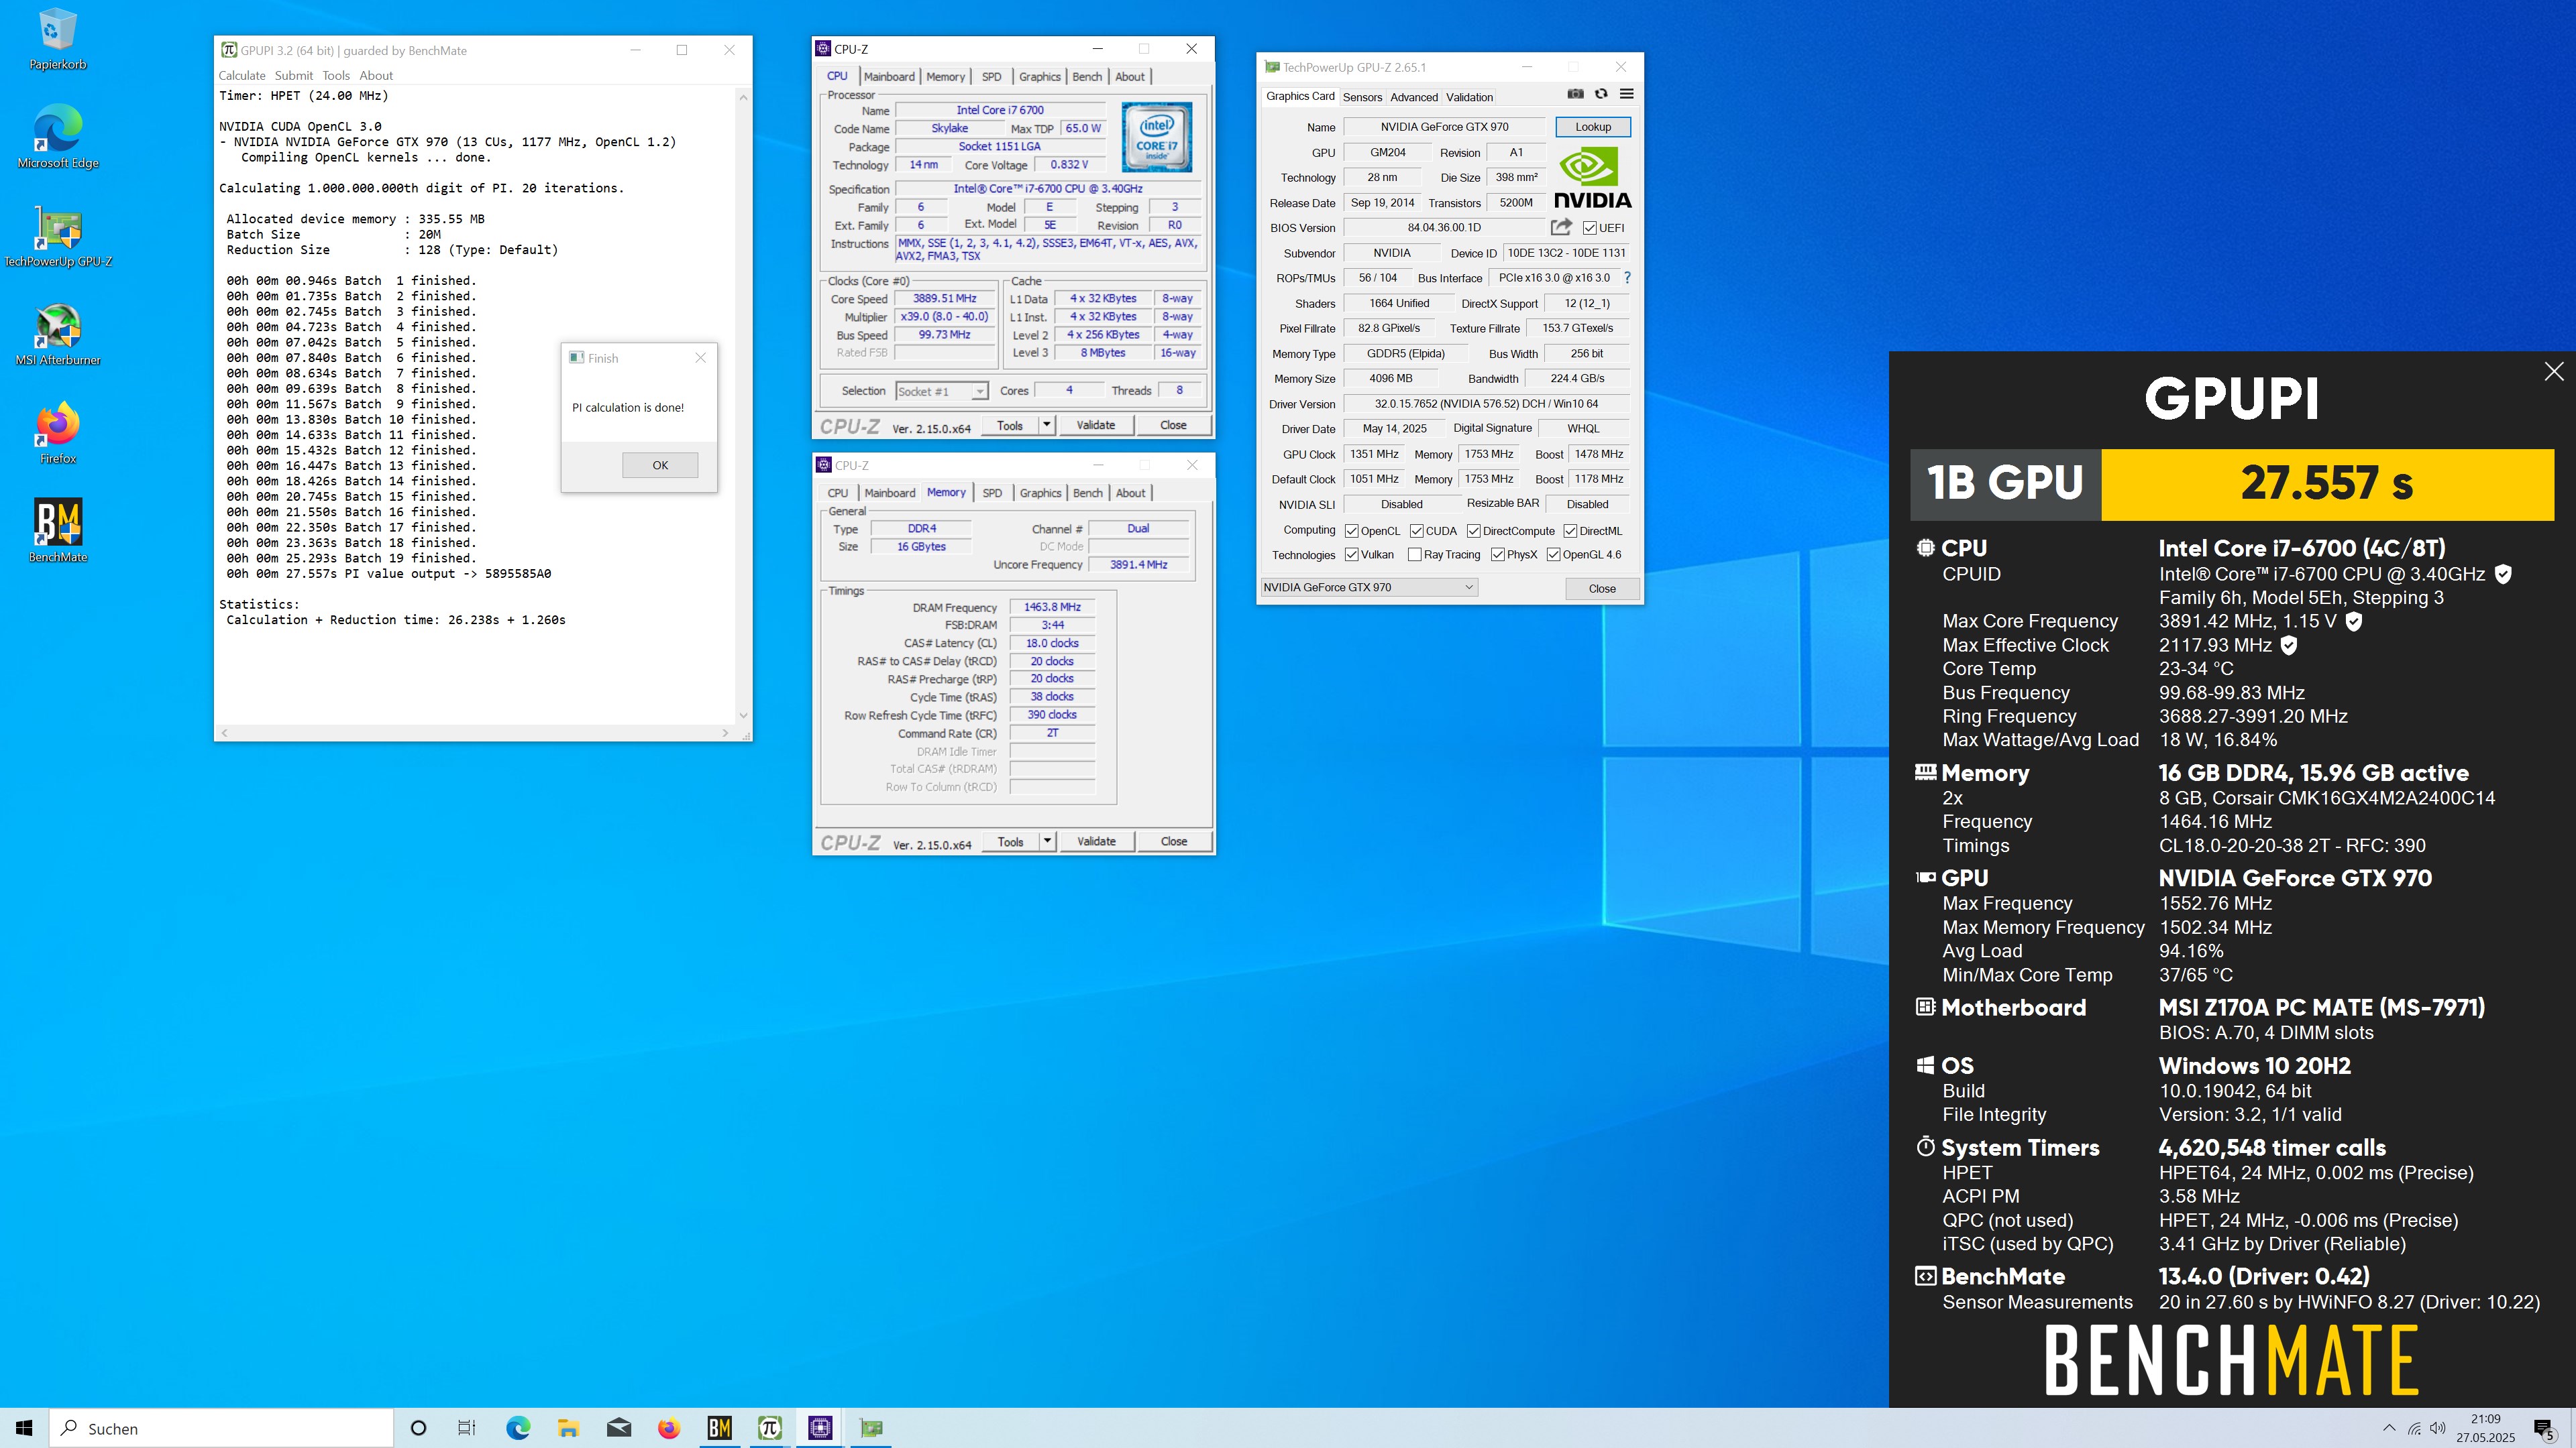This screenshot has height=1448, width=2576.
Task: Open Tools dropdown arrow in lower CPU-Z
Action: click(1047, 841)
